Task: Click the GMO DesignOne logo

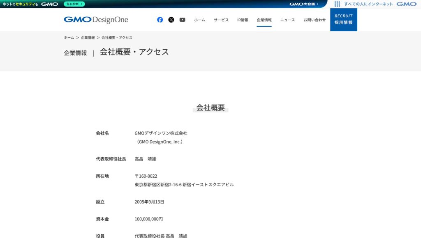Action: [96, 20]
